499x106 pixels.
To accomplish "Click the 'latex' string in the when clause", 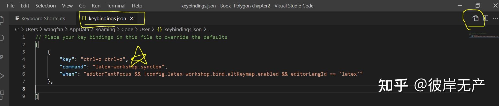I will coord(349,74).
